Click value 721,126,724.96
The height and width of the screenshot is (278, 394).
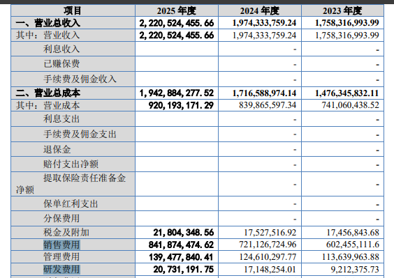pyautogui.click(x=268, y=245)
